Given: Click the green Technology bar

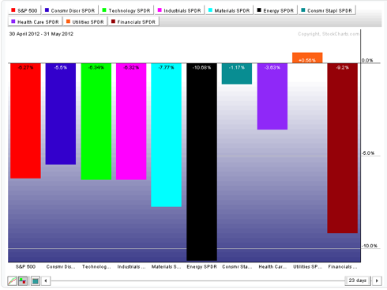Looking at the screenshot, I should click(96, 122).
